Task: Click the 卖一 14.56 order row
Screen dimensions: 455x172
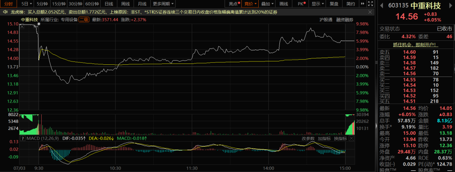Action: point(416,74)
